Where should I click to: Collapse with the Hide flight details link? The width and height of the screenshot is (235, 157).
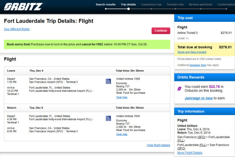(159, 145)
